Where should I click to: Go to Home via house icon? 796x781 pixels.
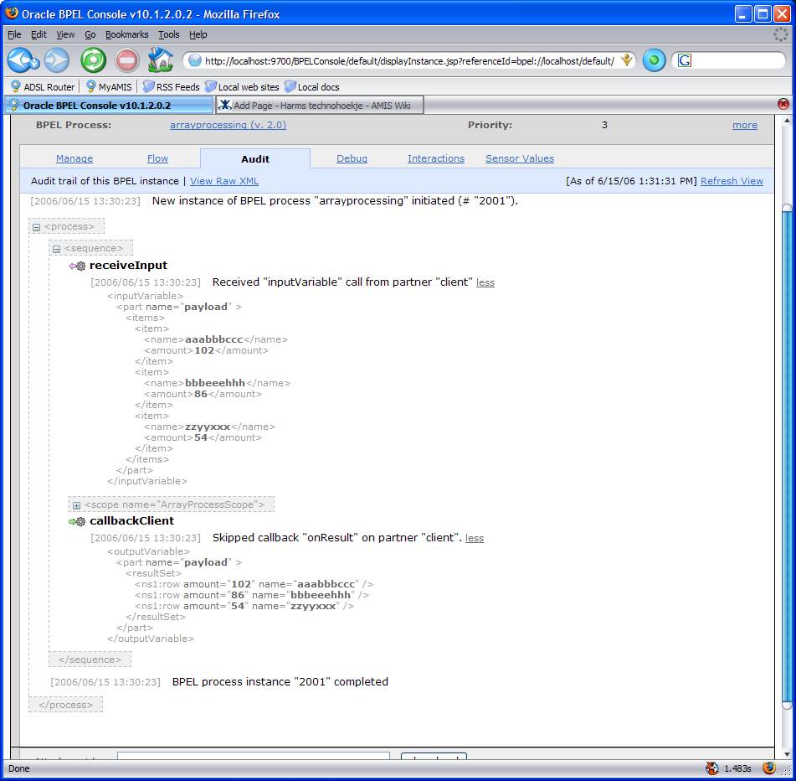(159, 60)
